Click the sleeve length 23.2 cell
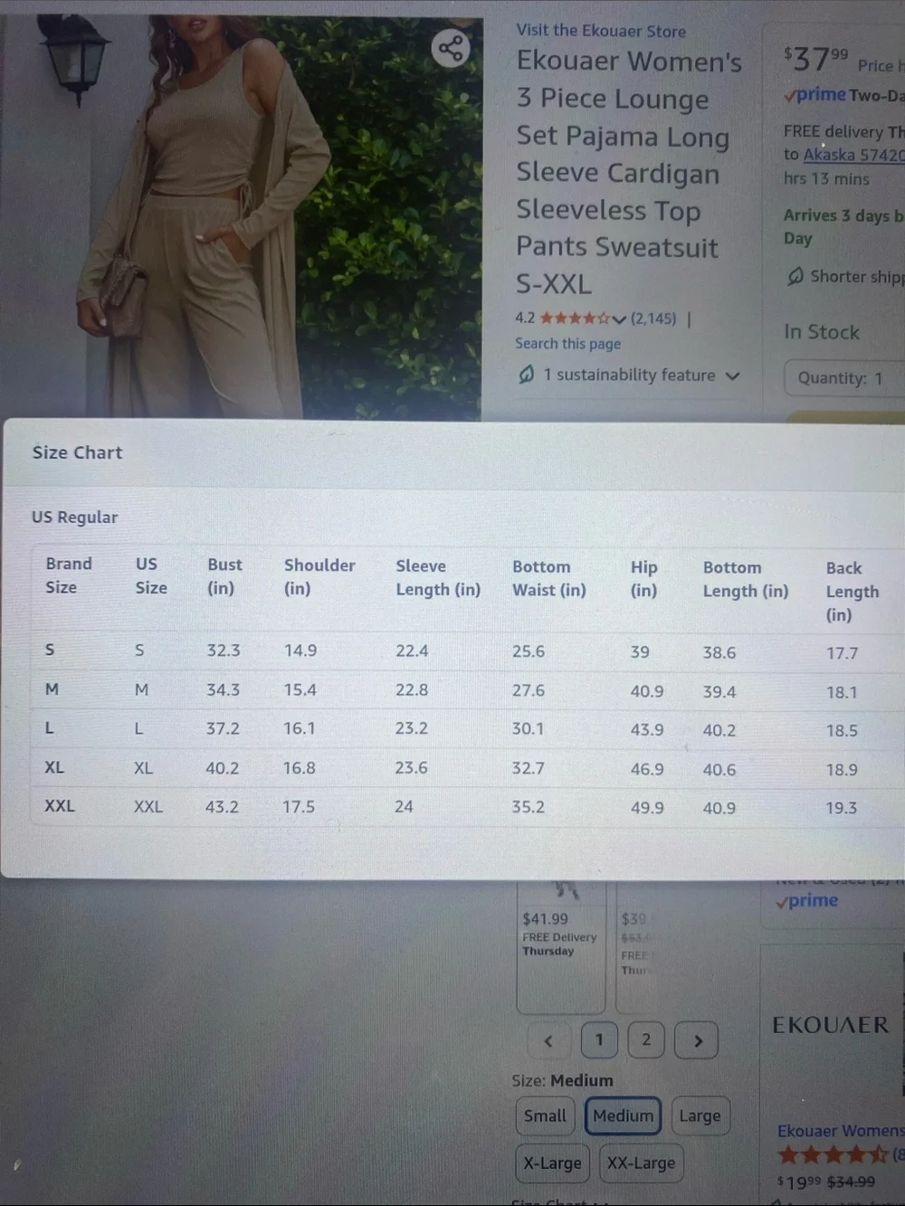Viewport: 905px width, 1206px height. 412,728
